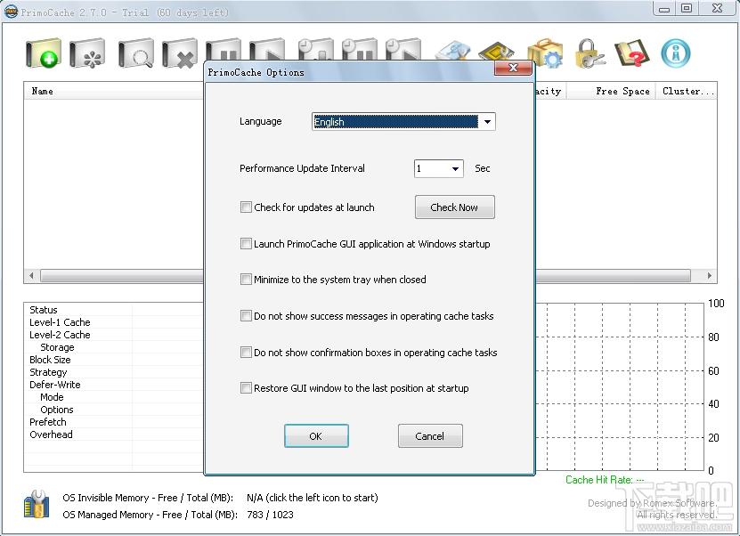Click the disk icon with magnifying glass
Screen dimensions: 740x536
136,53
